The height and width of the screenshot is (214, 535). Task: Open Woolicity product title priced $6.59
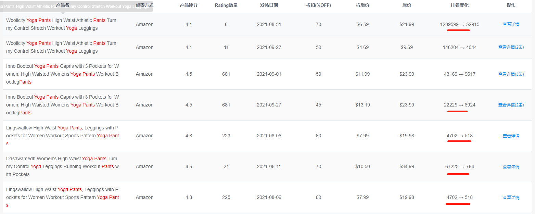pos(61,24)
